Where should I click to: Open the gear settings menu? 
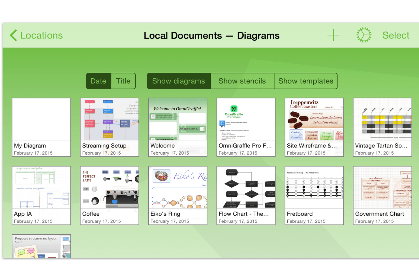coord(364,35)
